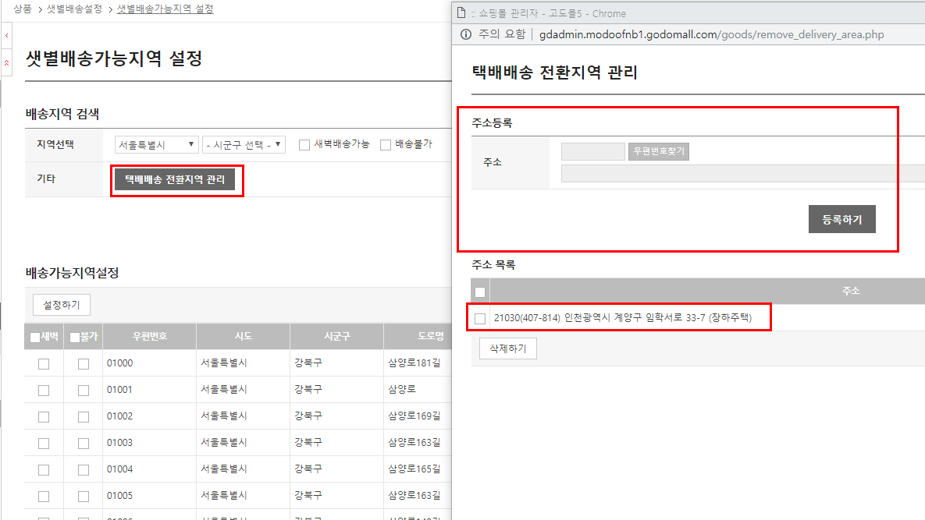Expand the 시군구 선택 dropdown
925x520 pixels.
(x=244, y=145)
